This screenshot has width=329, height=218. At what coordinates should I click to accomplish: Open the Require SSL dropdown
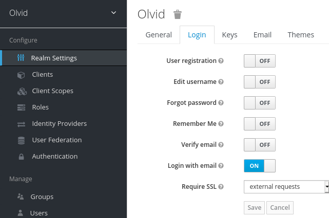[286, 187]
